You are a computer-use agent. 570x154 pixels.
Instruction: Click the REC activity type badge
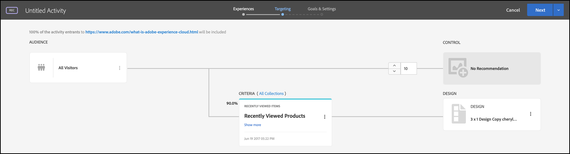click(12, 10)
